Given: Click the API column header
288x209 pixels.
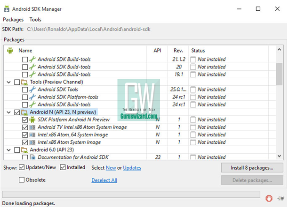Looking at the screenshot, I should click(x=157, y=51).
